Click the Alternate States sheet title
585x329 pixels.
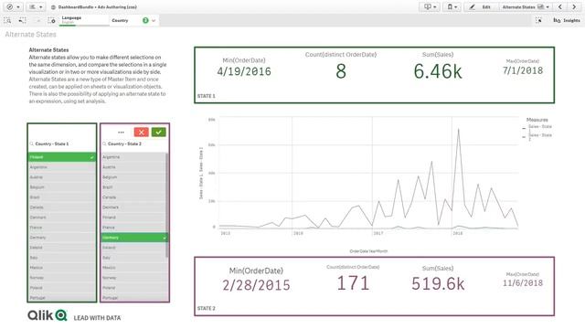pos(30,35)
